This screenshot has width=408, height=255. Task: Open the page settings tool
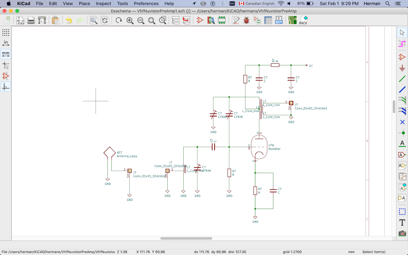tap(20, 20)
